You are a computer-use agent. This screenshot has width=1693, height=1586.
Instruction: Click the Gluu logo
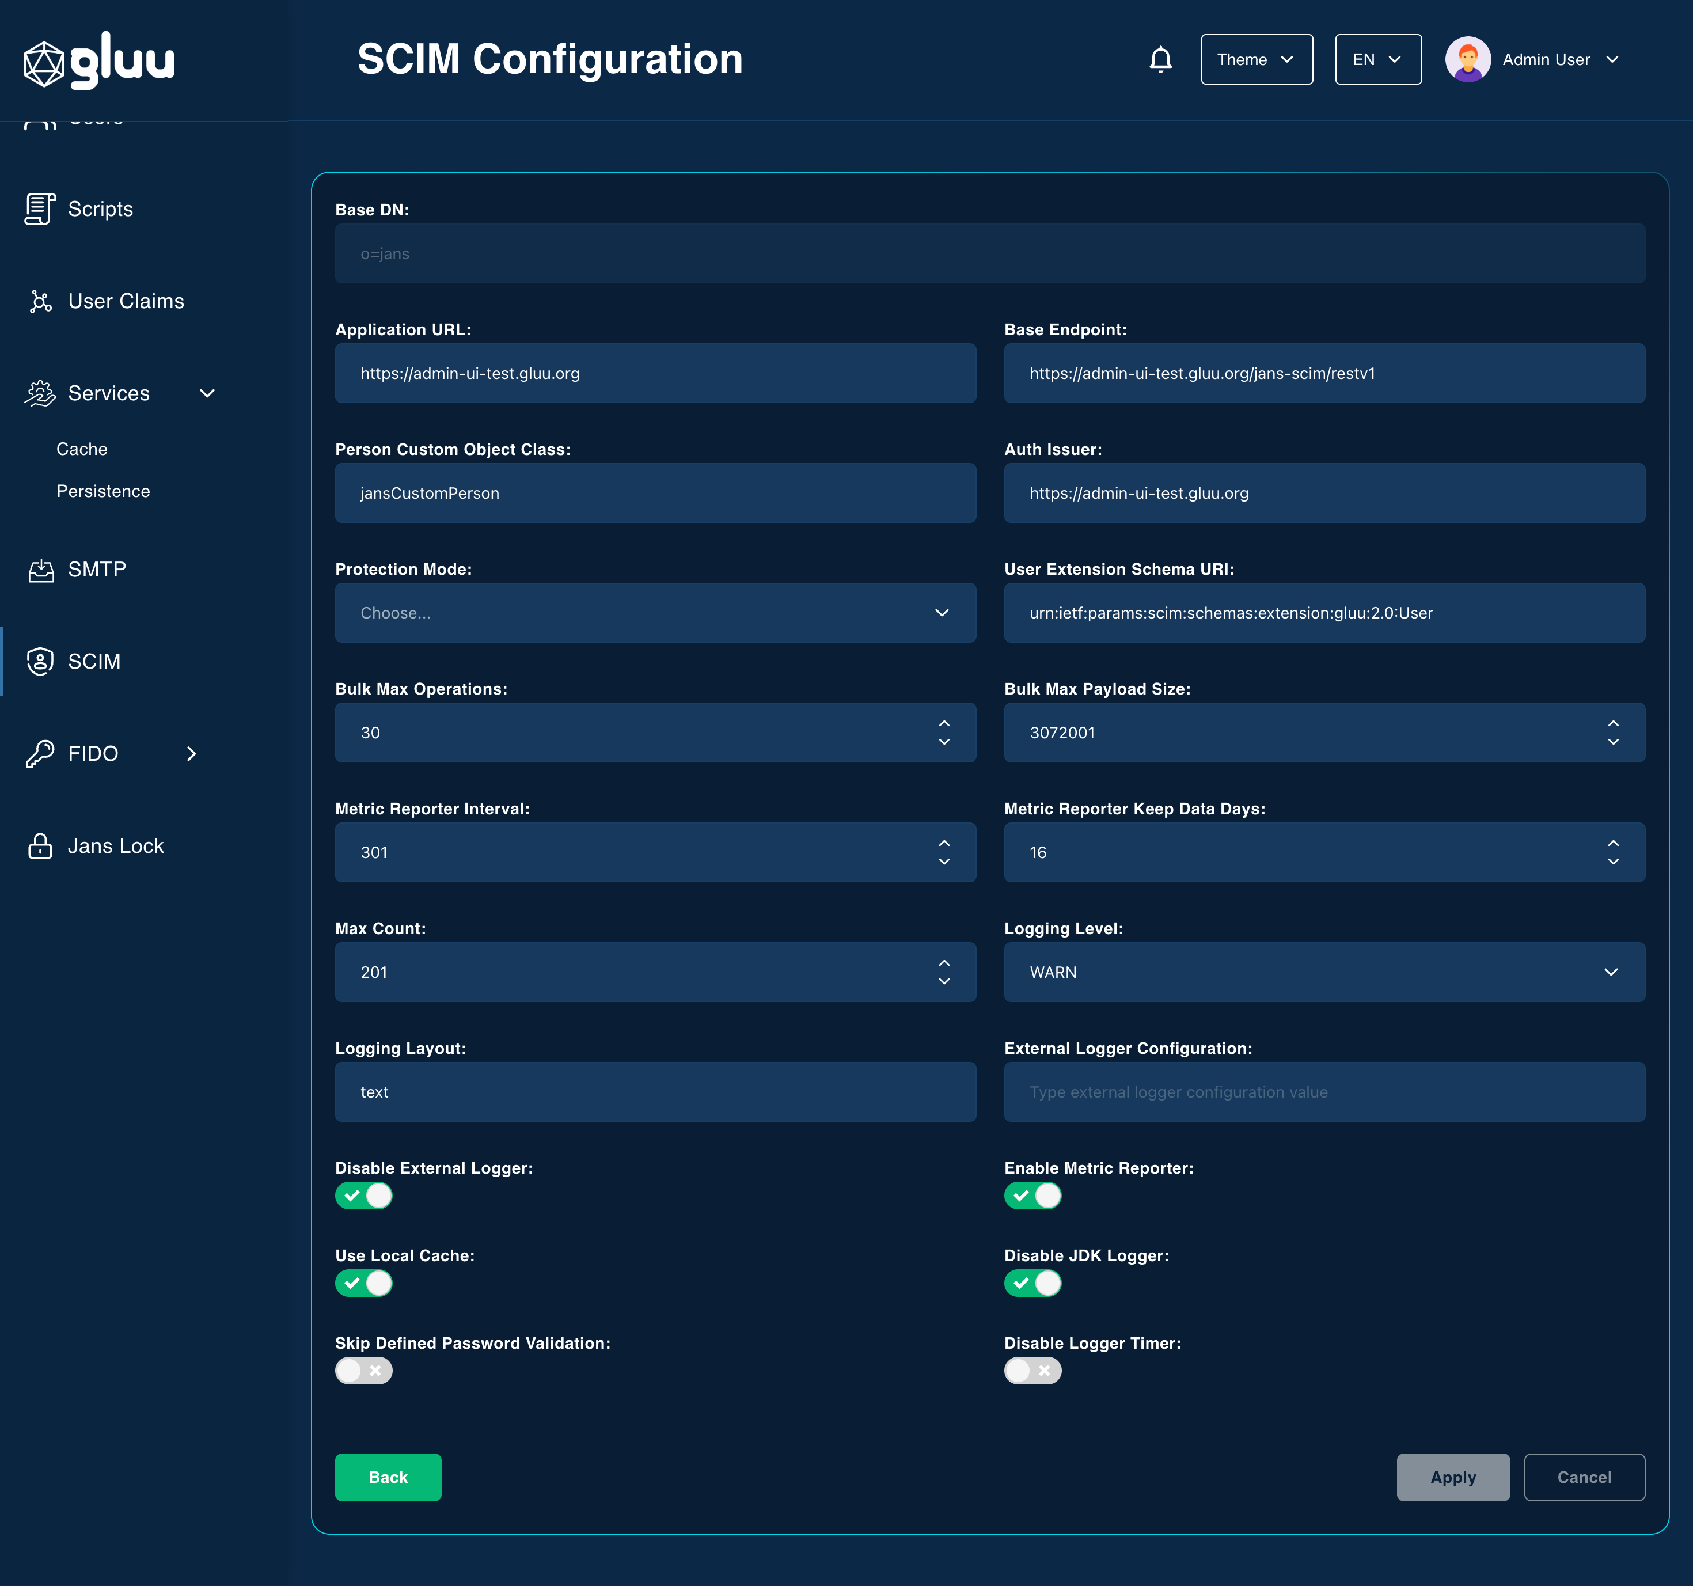coord(99,60)
